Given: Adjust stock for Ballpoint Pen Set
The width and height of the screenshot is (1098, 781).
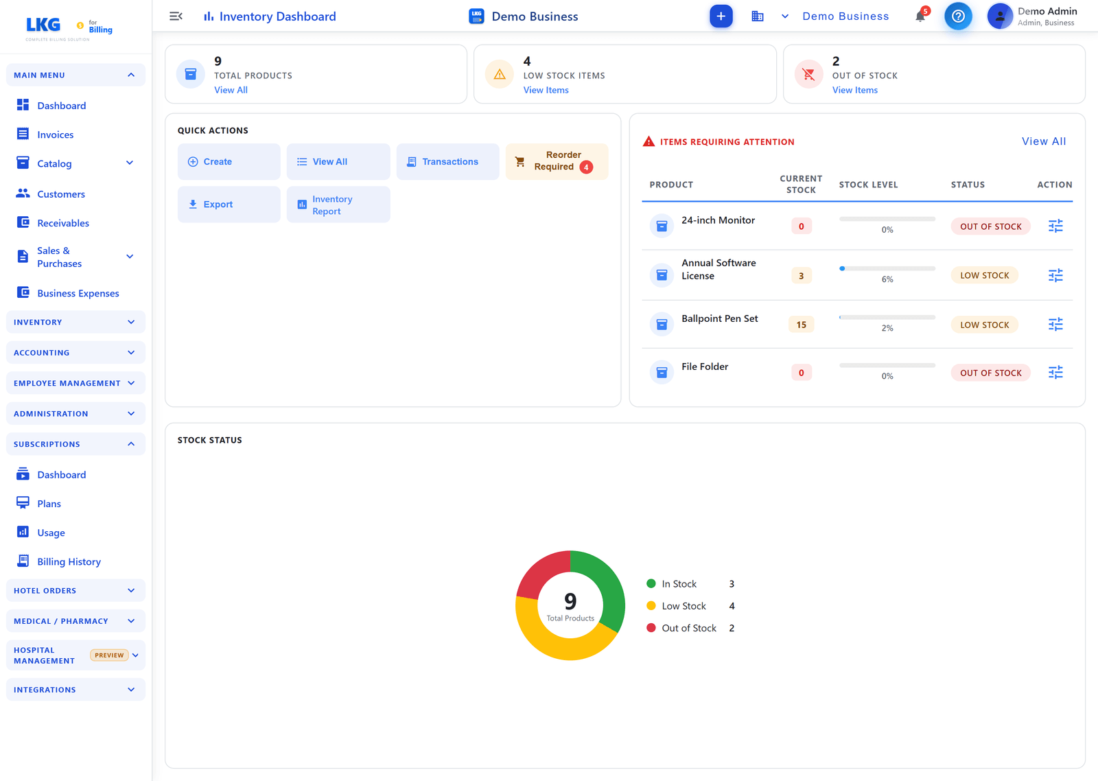Looking at the screenshot, I should click(x=1055, y=324).
